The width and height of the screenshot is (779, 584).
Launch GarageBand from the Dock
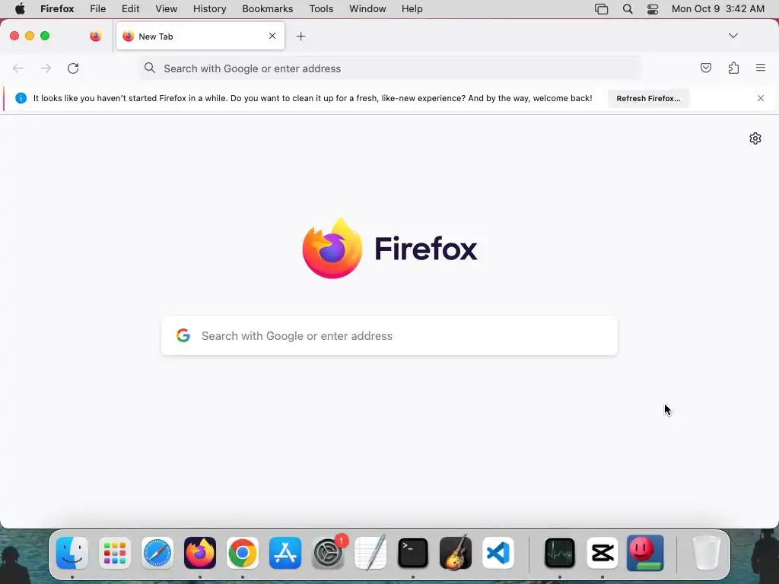click(456, 553)
